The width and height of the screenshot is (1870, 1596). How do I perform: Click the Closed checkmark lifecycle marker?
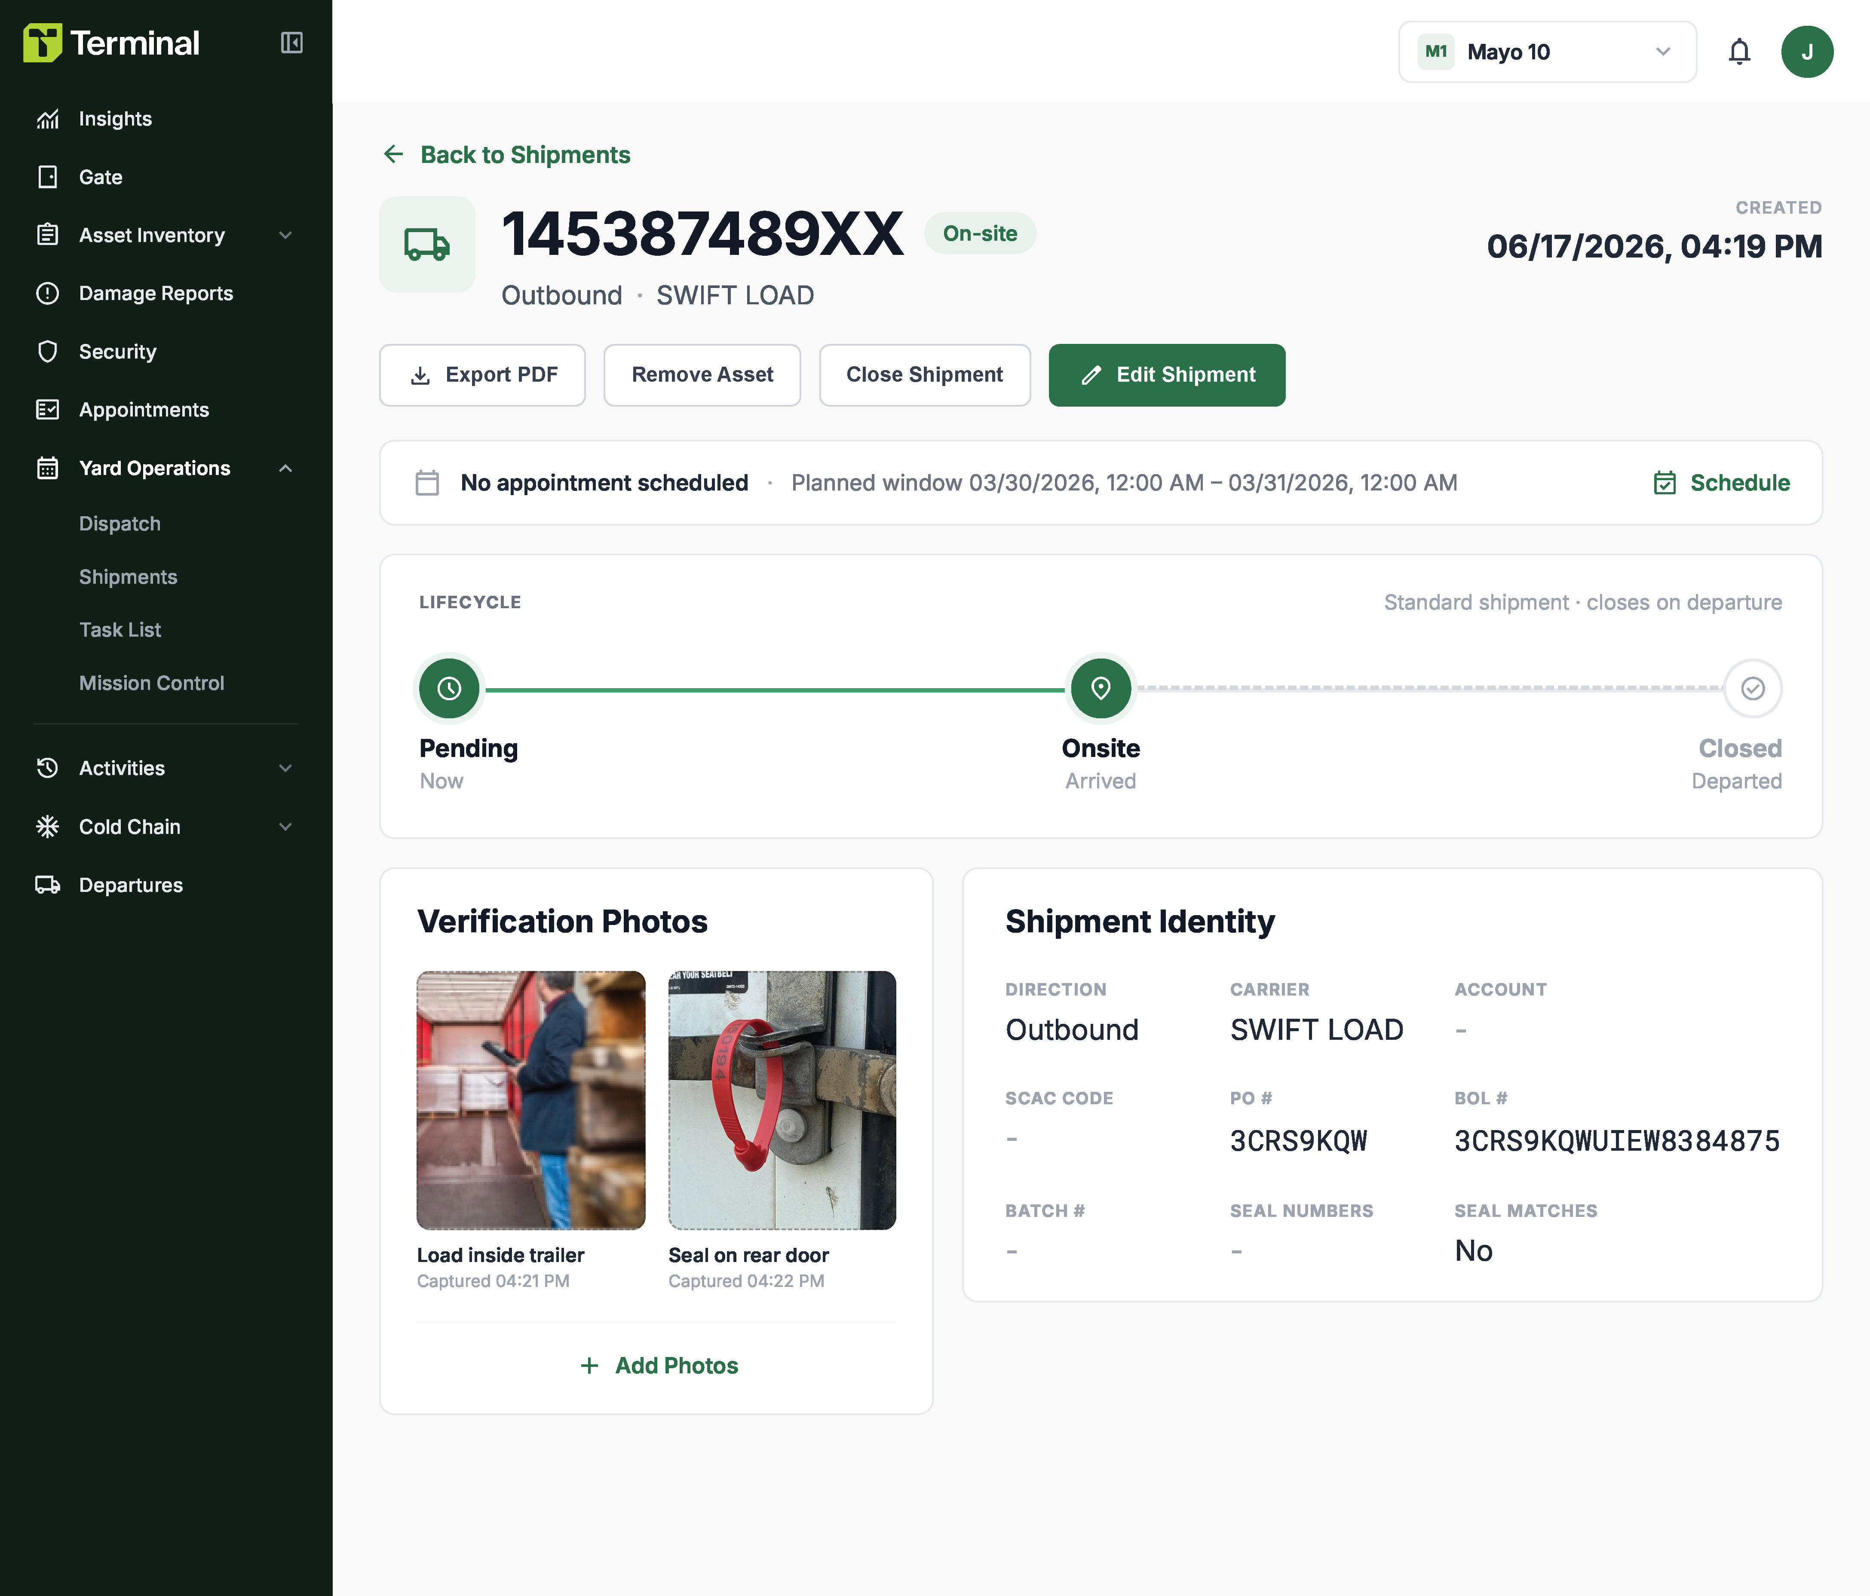click(1753, 688)
